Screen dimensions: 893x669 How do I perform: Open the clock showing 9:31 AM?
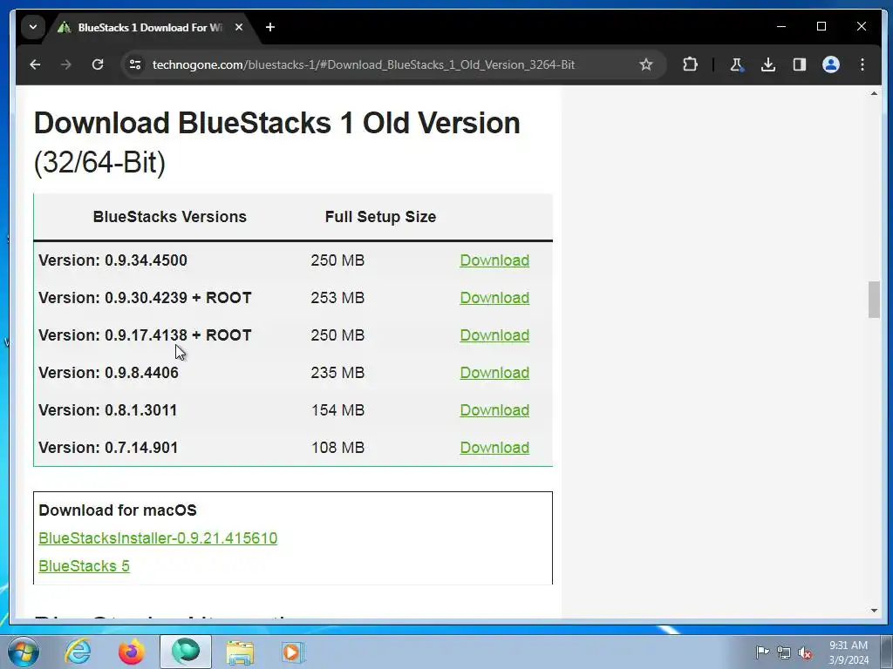click(x=849, y=652)
